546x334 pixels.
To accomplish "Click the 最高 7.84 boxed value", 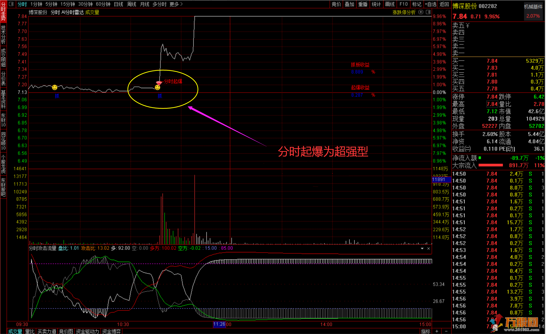I will click(x=492, y=104).
